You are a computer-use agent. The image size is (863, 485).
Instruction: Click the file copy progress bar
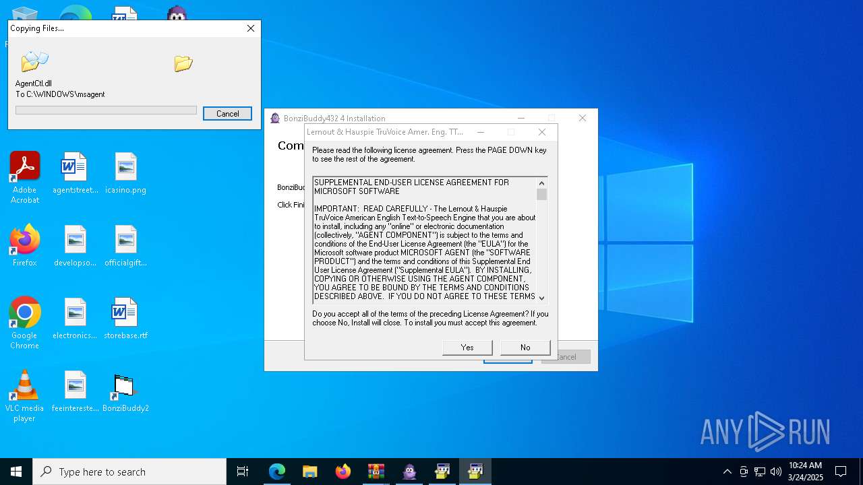click(x=106, y=110)
